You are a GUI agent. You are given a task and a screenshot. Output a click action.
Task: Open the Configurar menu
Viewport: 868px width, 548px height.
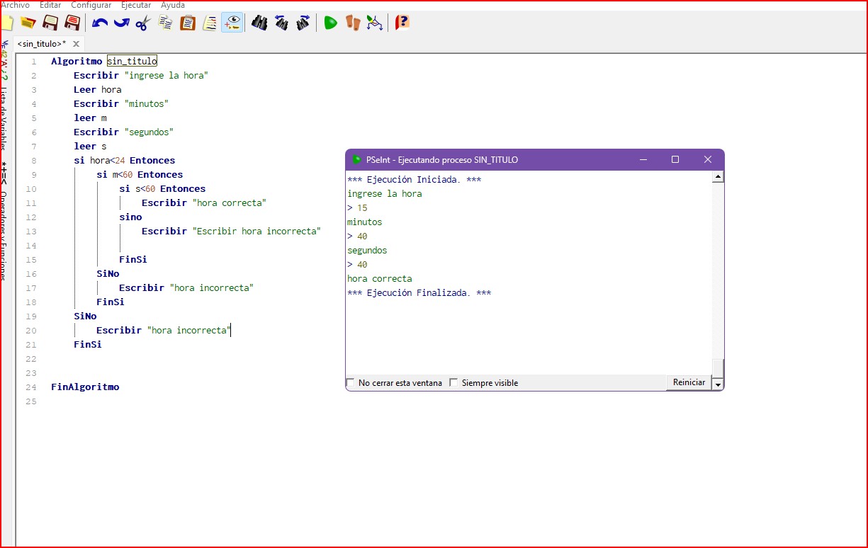click(91, 5)
